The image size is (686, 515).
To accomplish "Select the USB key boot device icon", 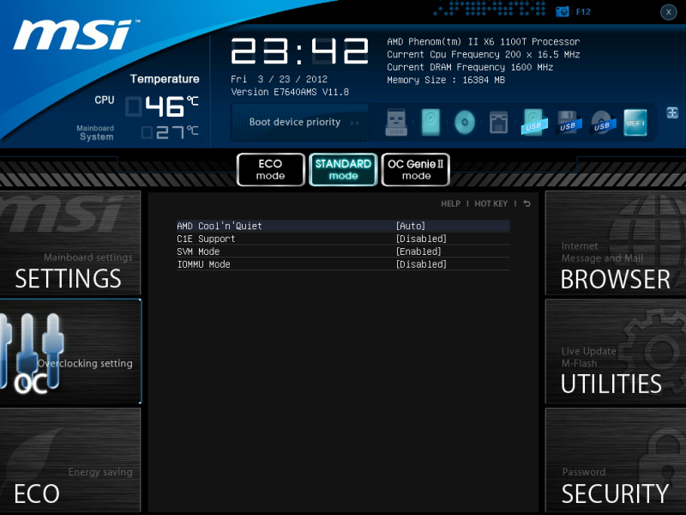I will (396, 123).
